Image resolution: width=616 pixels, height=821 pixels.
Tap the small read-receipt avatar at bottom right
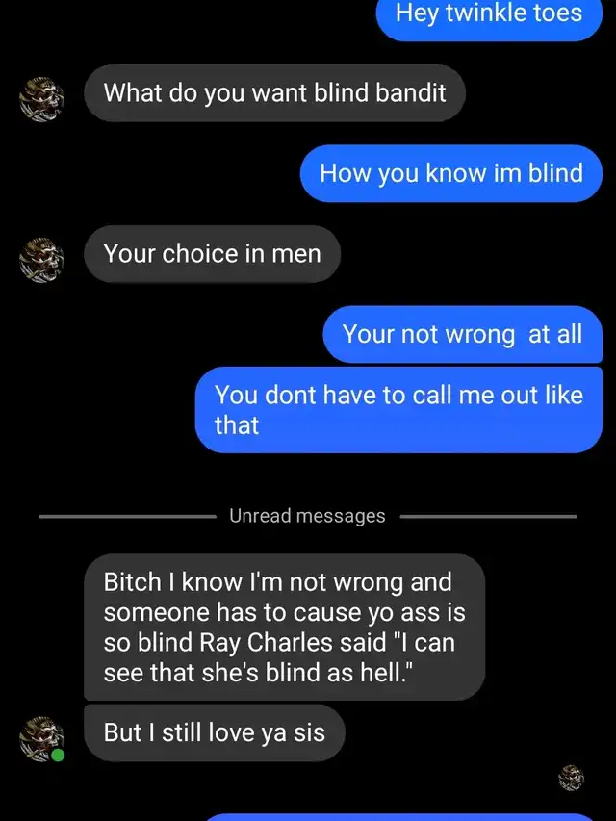[x=571, y=778]
